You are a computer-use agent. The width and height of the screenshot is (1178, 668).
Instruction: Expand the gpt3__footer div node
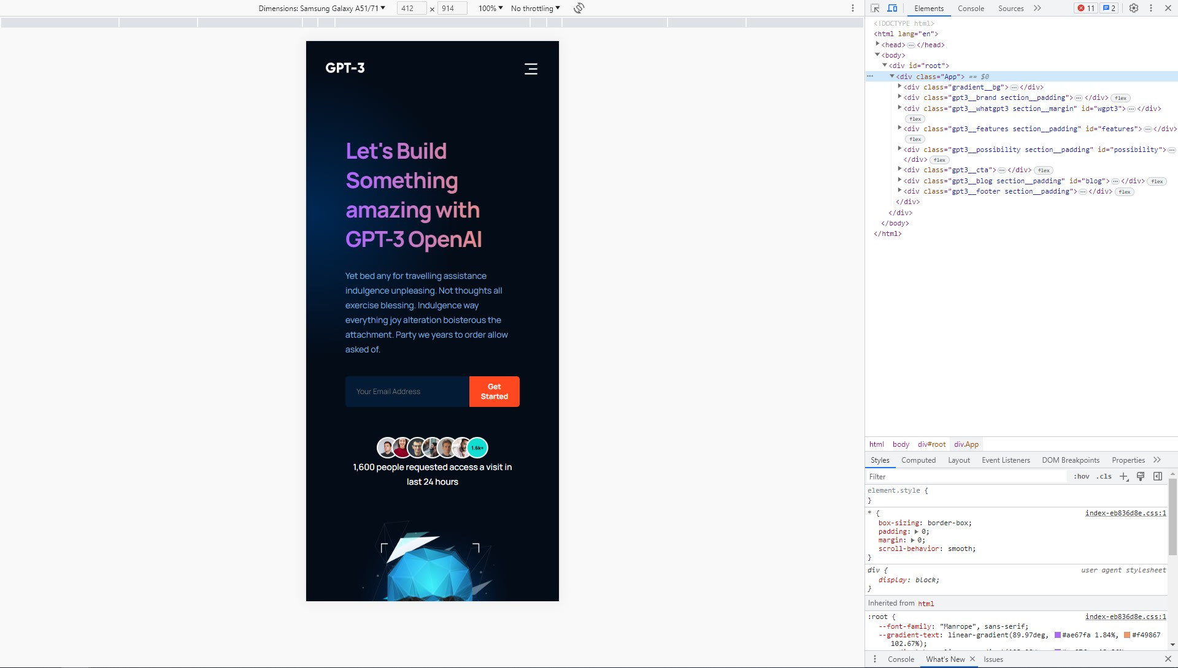tap(899, 191)
